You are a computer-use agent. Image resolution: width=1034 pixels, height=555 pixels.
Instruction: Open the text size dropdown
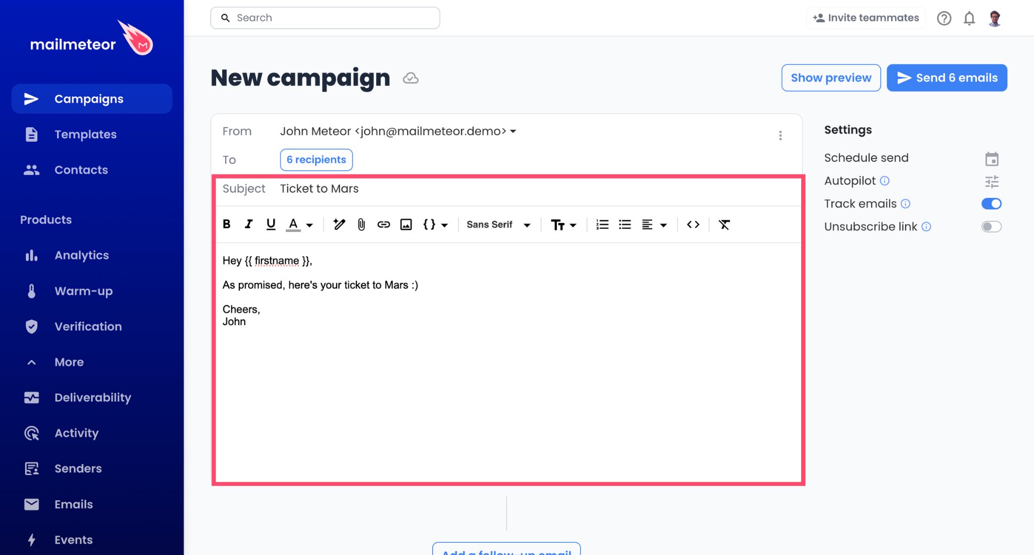click(x=563, y=225)
